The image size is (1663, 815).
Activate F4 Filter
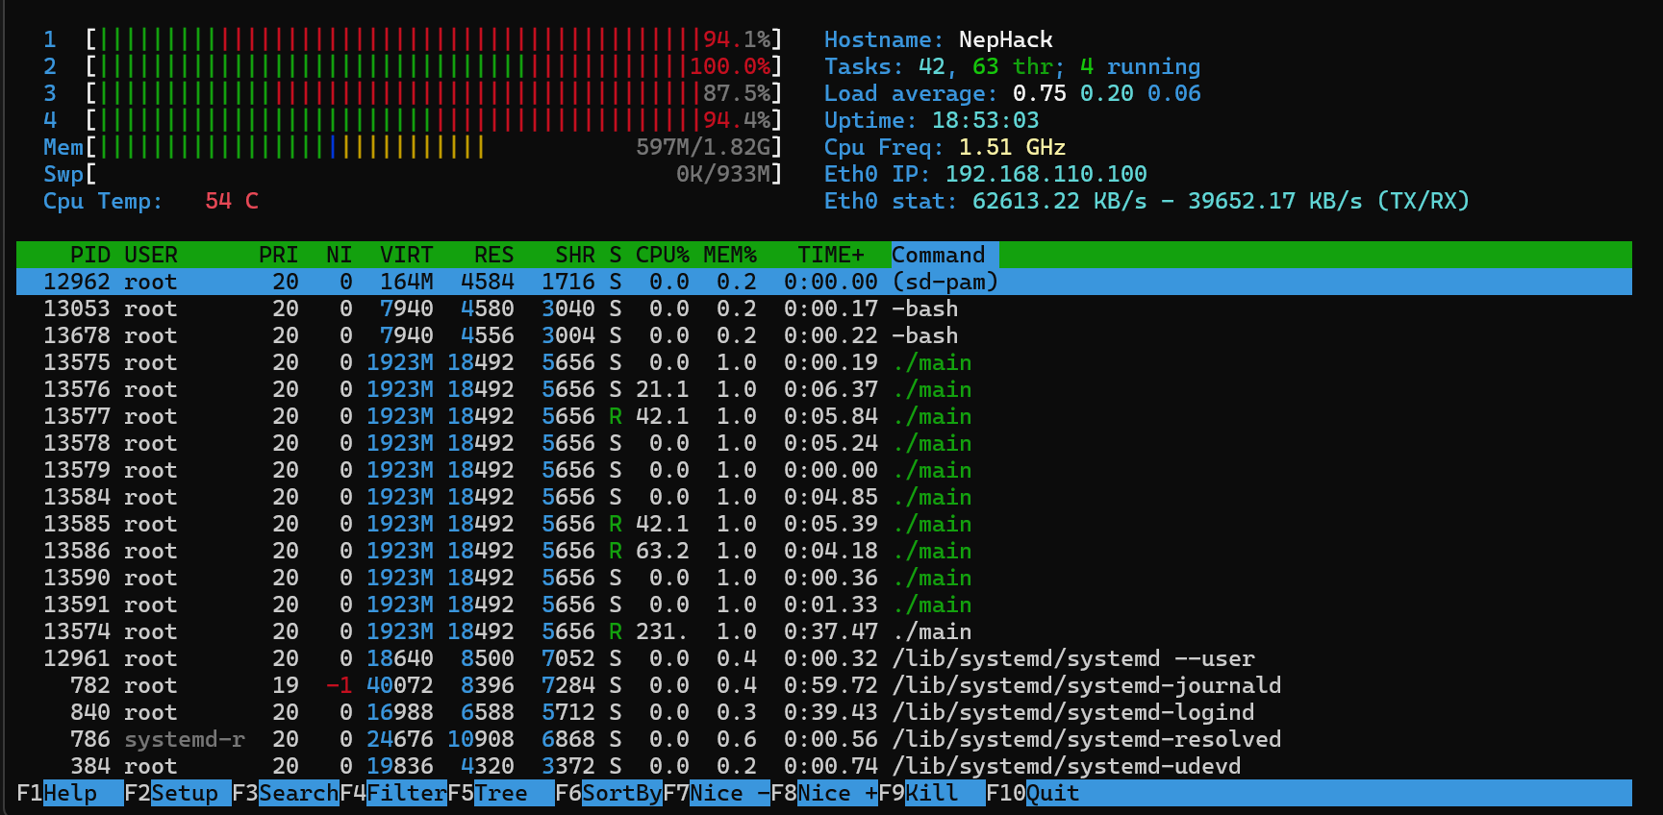pyautogui.click(x=393, y=793)
